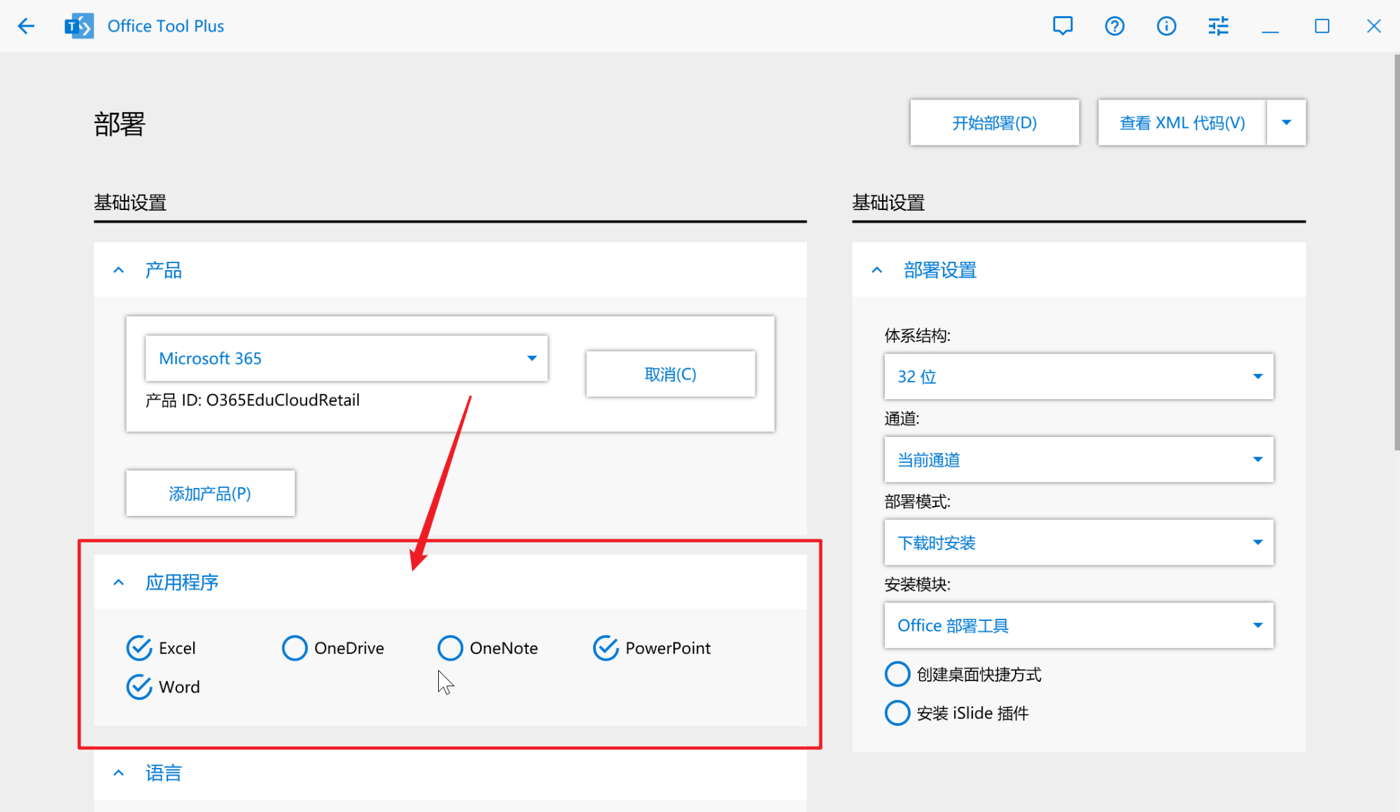Click the 部署 page heading
This screenshot has width=1400, height=812.
pos(120,125)
